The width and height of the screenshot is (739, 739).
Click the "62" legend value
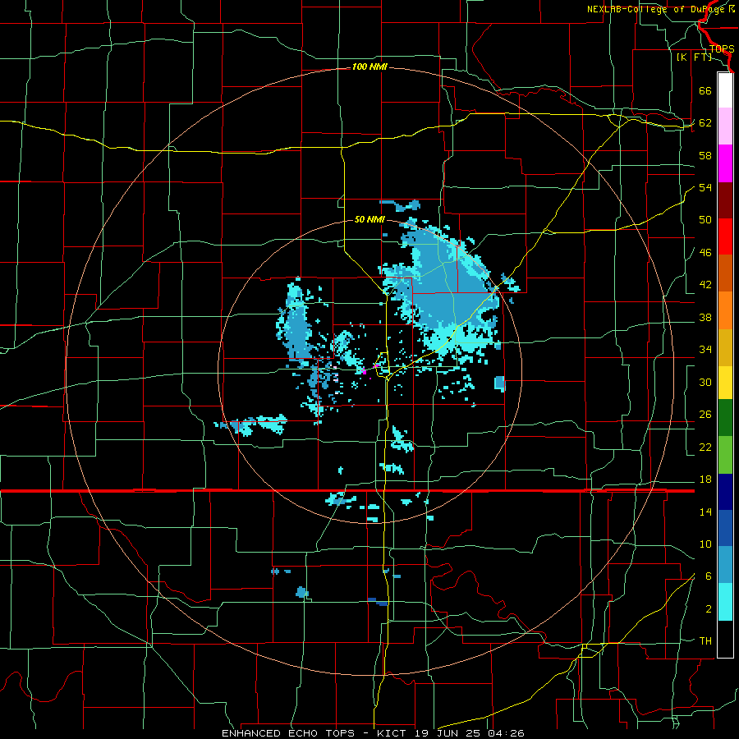click(705, 123)
